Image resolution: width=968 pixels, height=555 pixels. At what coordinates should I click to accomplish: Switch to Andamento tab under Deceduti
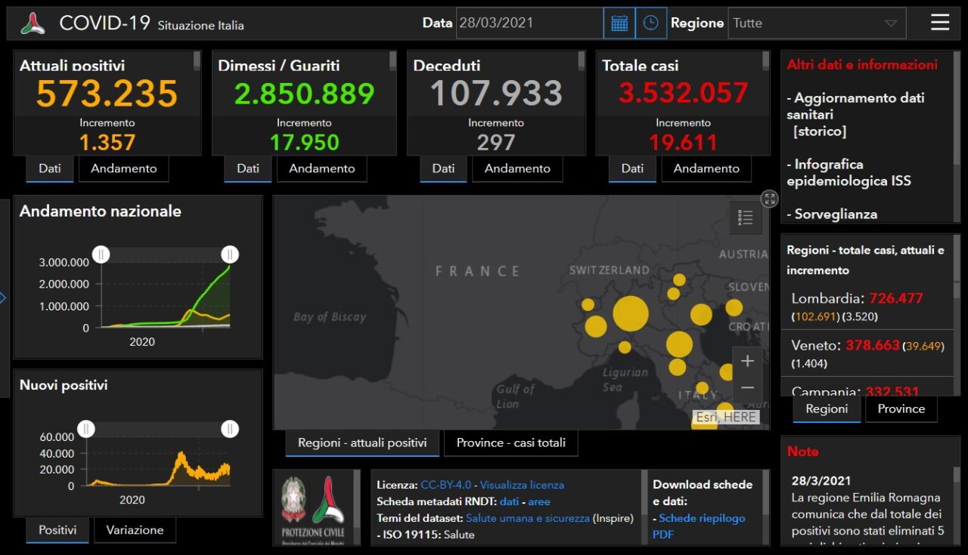(517, 168)
